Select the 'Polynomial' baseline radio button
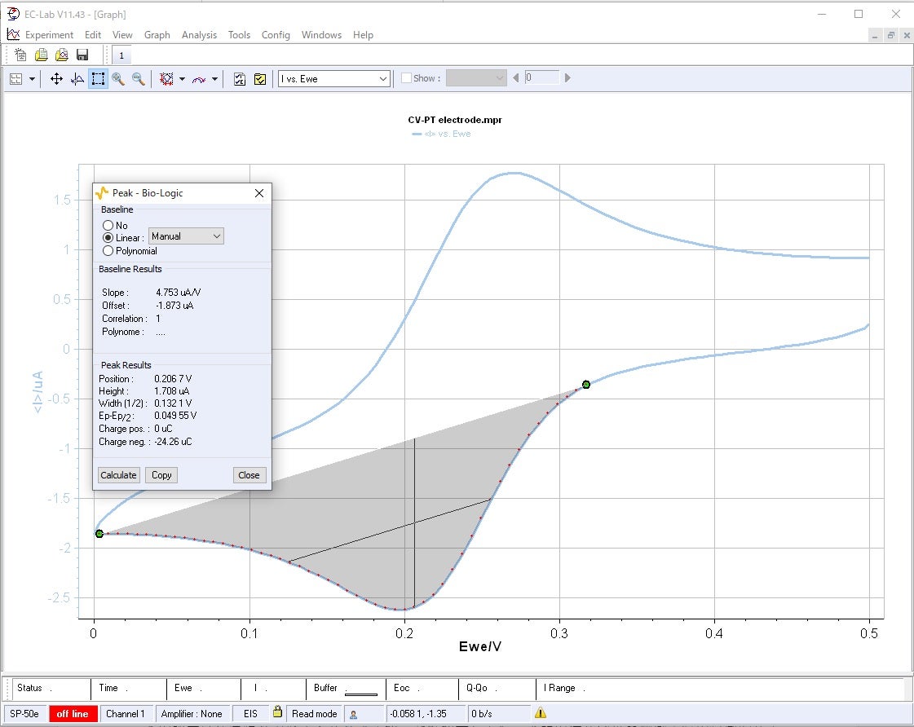The image size is (914, 727). 108,250
